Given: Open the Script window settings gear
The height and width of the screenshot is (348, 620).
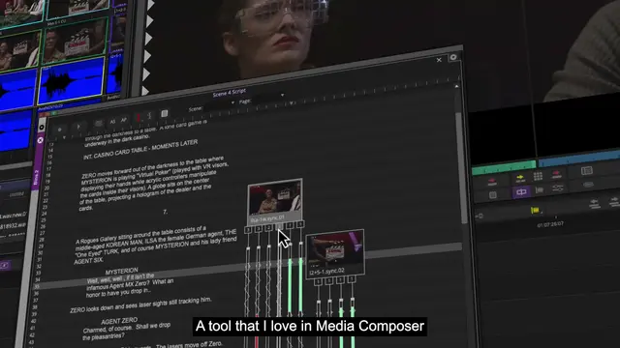Looking at the screenshot, I should pyautogui.click(x=453, y=57).
